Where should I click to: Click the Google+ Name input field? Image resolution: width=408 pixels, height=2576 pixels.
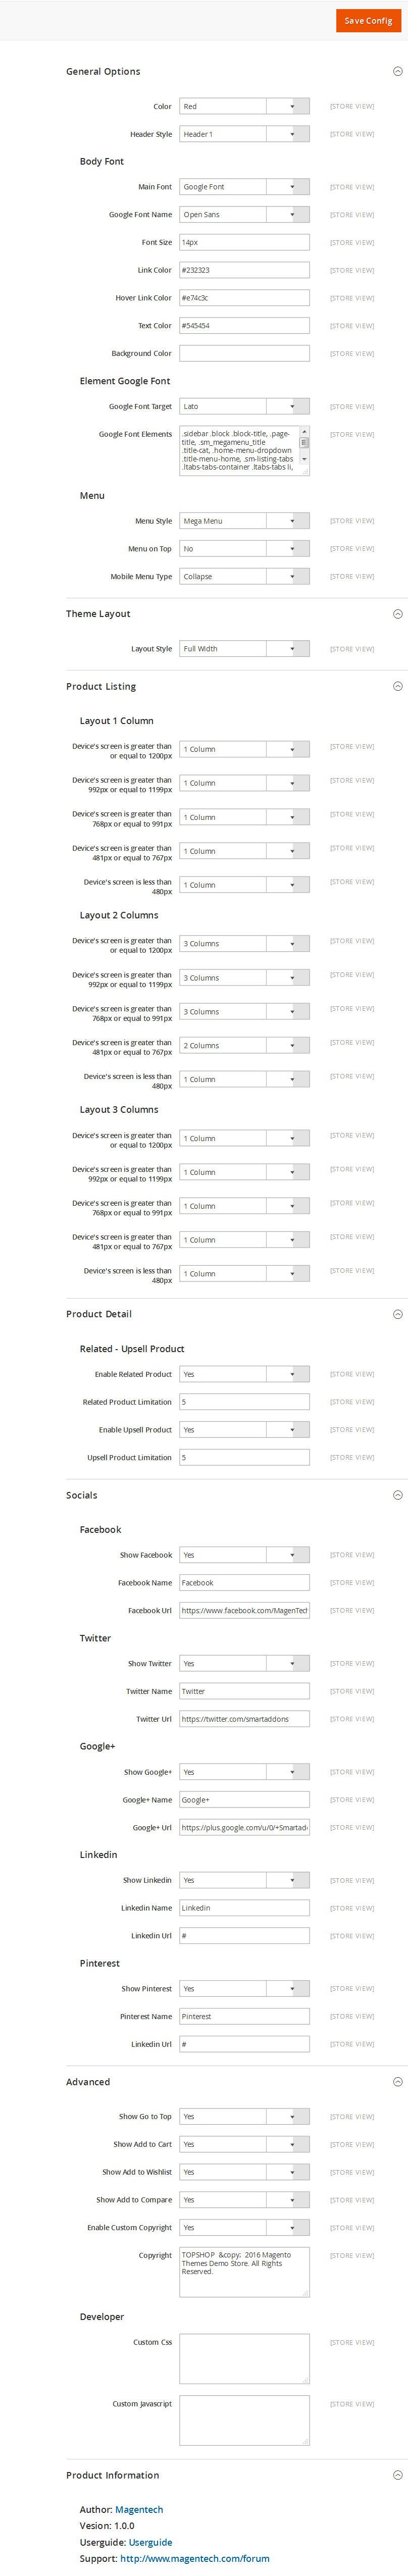tap(244, 1800)
